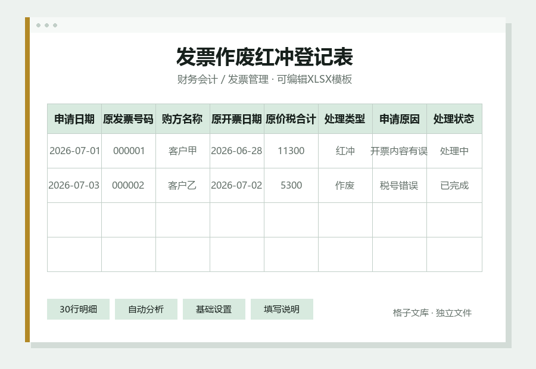
Task: Click the subtitle 财务会计 / 发票管理
Action: tap(223, 79)
